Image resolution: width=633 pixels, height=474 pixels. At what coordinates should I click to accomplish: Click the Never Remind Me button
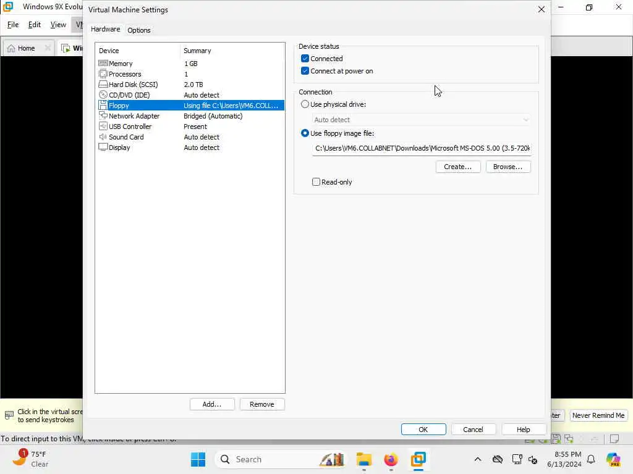click(x=598, y=415)
